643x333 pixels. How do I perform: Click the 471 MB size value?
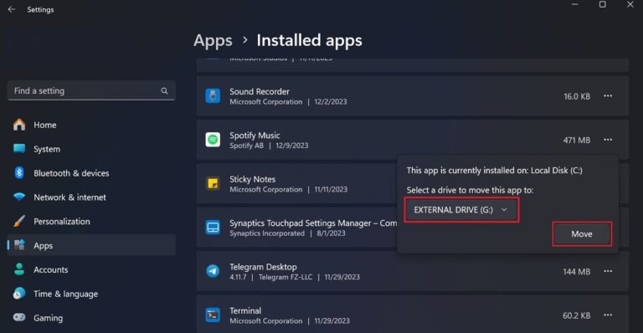(x=577, y=140)
